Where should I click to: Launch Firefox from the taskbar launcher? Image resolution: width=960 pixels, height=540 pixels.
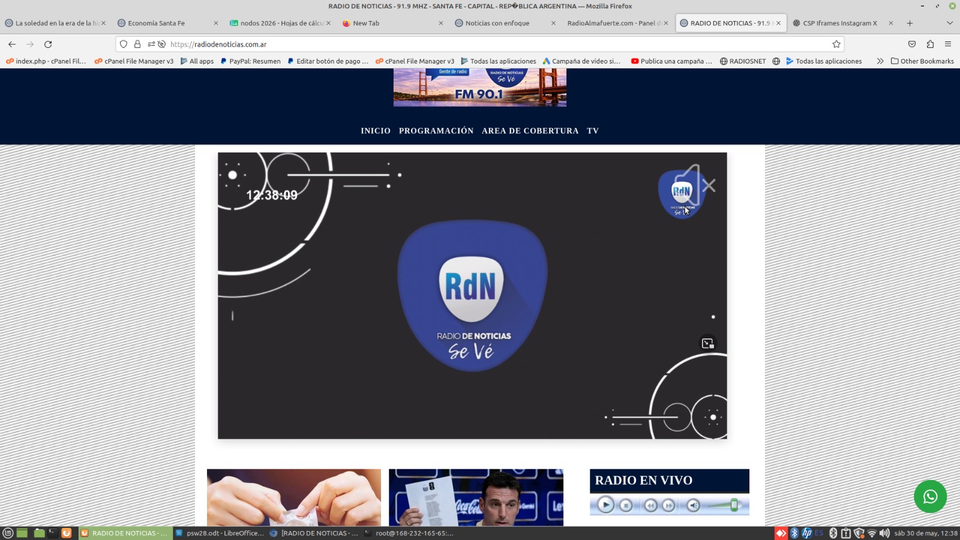click(67, 533)
